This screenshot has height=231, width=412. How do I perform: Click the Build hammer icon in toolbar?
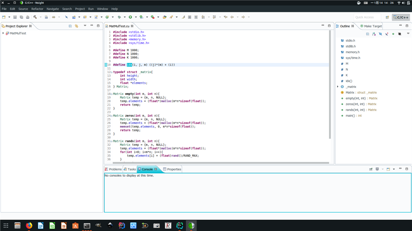[35, 17]
